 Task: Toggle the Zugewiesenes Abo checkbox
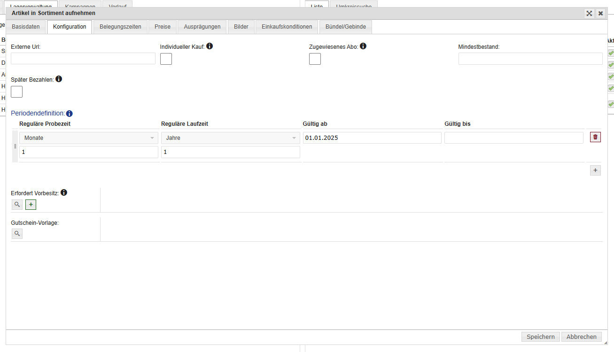[x=315, y=59]
